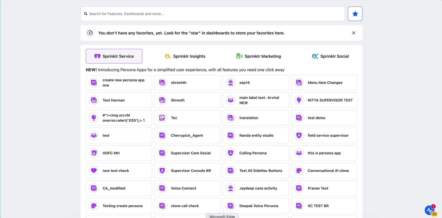
Task: Click the people group icon for test
Action: pyautogui.click(x=94, y=135)
